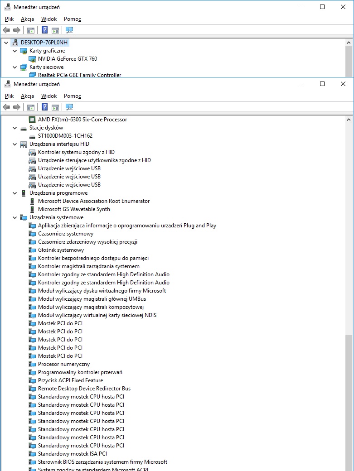Select Sterownik BIOS zarządzania systemem firmy Microsoft
This screenshot has height=471, width=354.
(102, 462)
